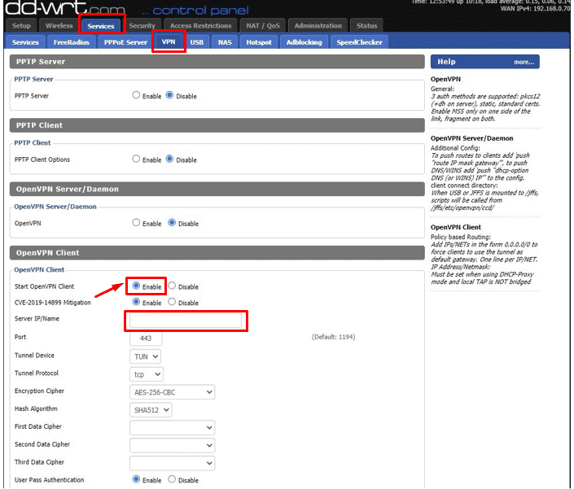Click the Server IP/Name input field
This screenshot has width=574, height=489.
185,321
